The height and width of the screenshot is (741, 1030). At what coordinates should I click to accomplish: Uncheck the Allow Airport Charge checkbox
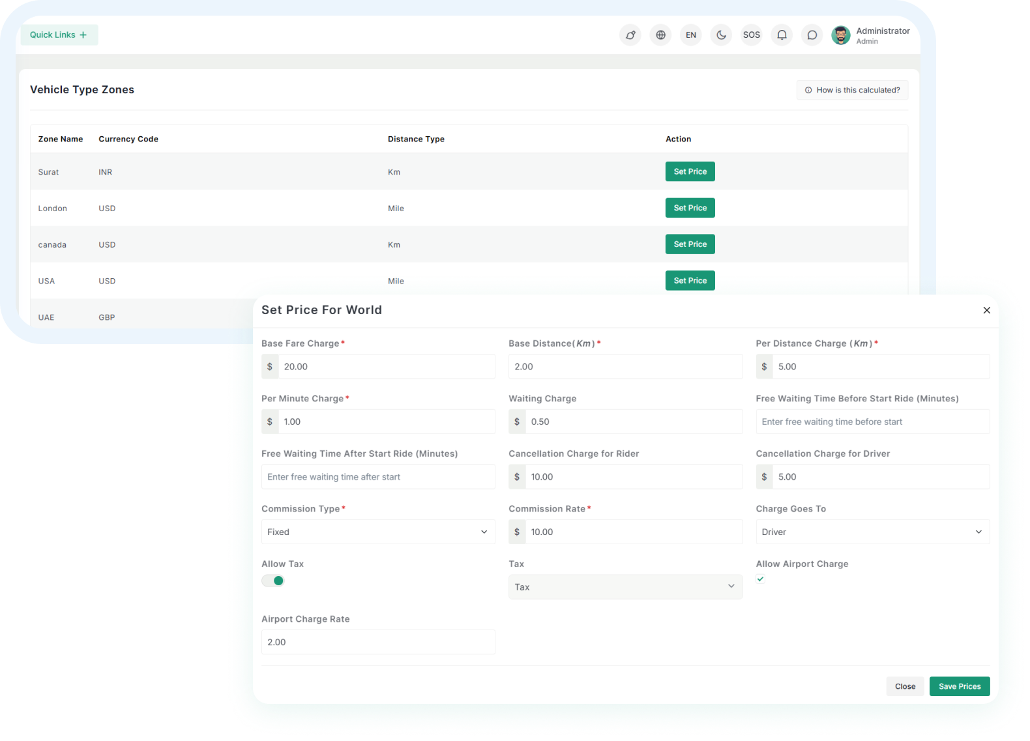tap(760, 579)
